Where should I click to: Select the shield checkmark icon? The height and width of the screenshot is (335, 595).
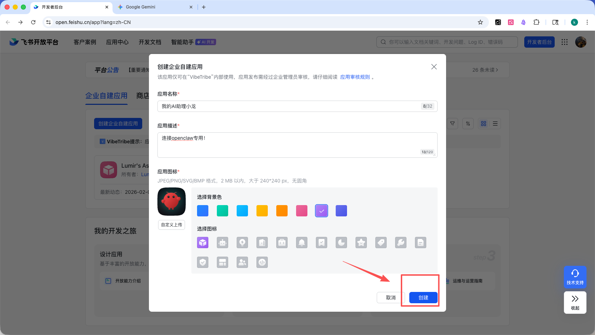pyautogui.click(x=203, y=262)
